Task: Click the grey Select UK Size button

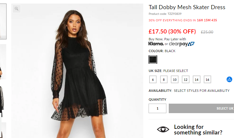Action: (201, 108)
